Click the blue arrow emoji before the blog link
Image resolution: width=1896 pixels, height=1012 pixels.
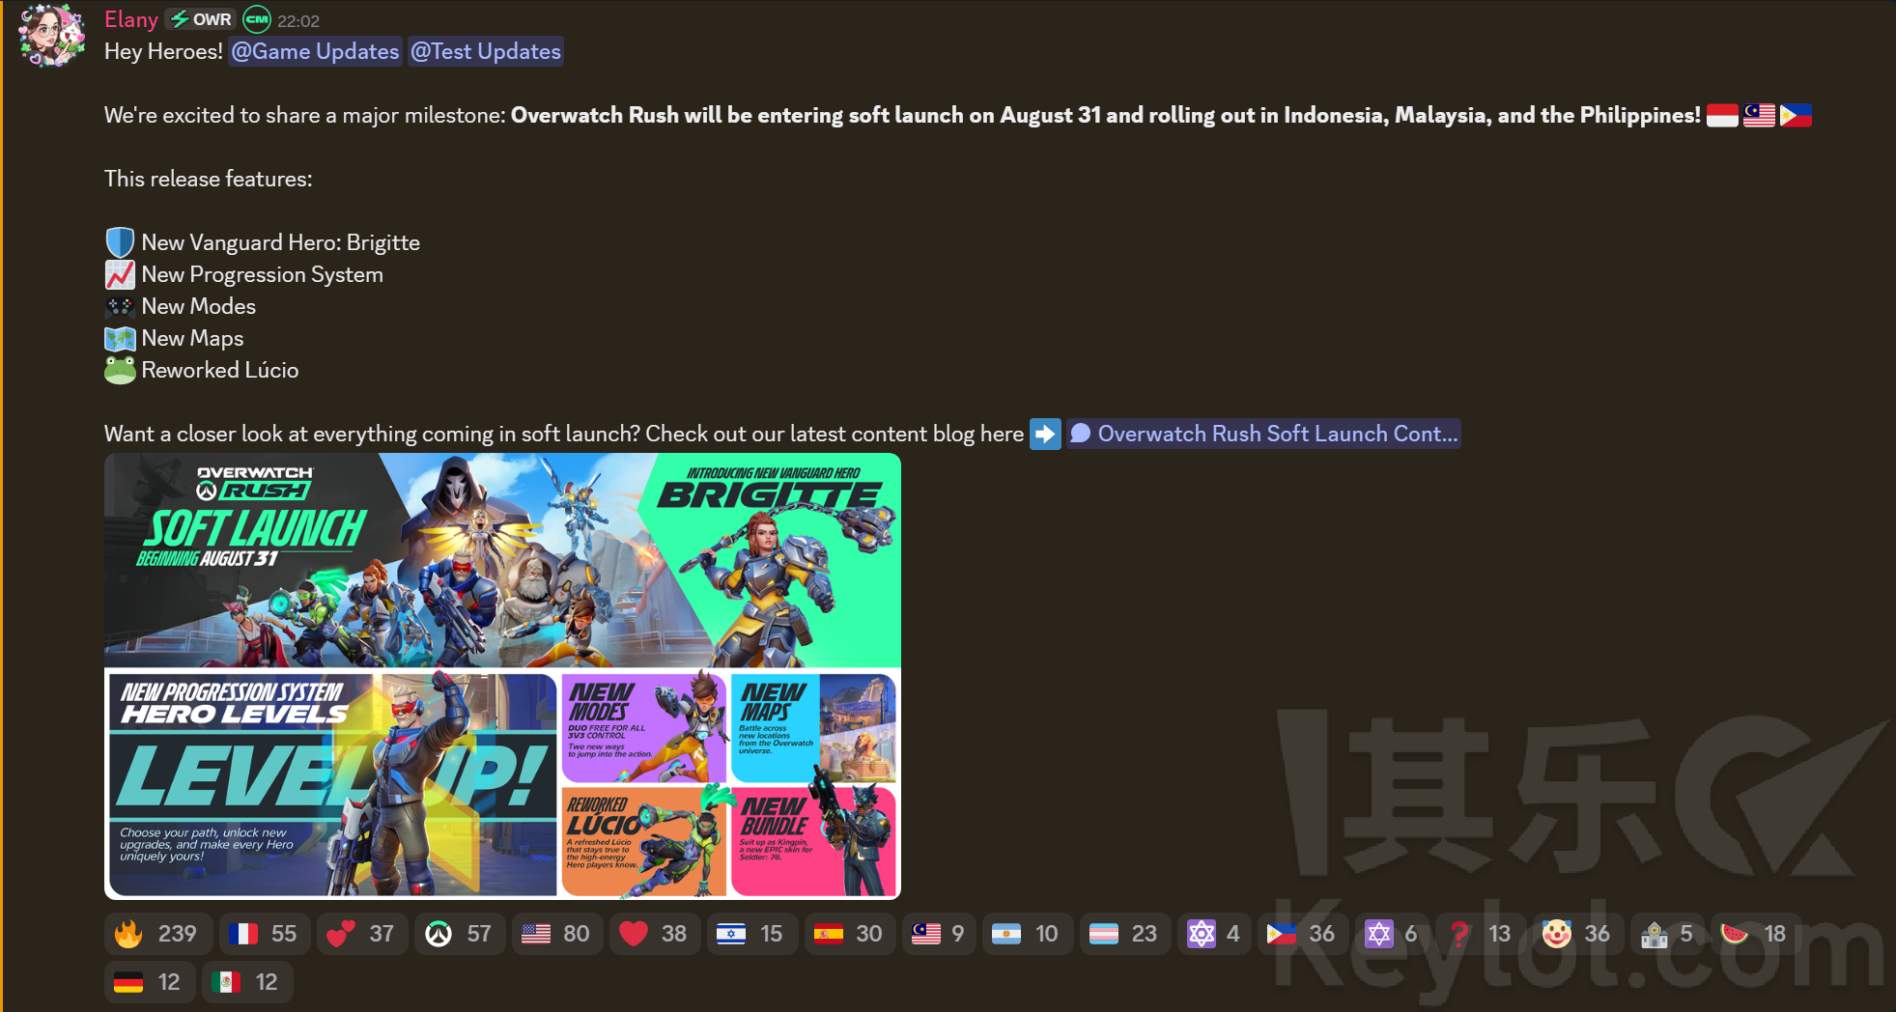(1045, 434)
